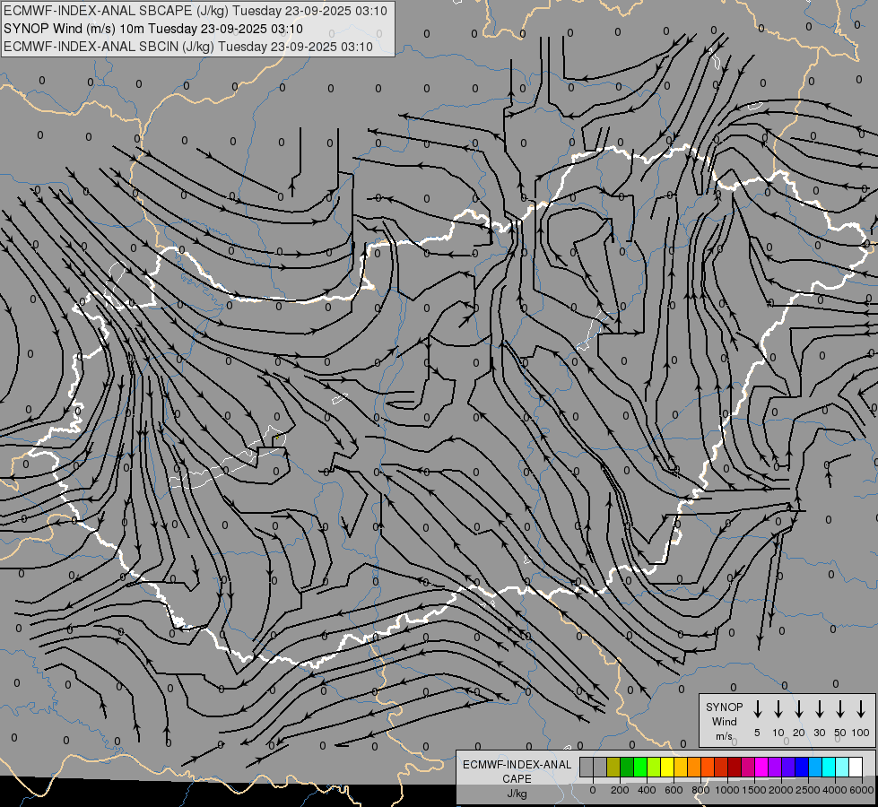The width and height of the screenshot is (878, 807).
Task: Choose the bright magenta CAPE legend swatch
Action: tap(761, 767)
